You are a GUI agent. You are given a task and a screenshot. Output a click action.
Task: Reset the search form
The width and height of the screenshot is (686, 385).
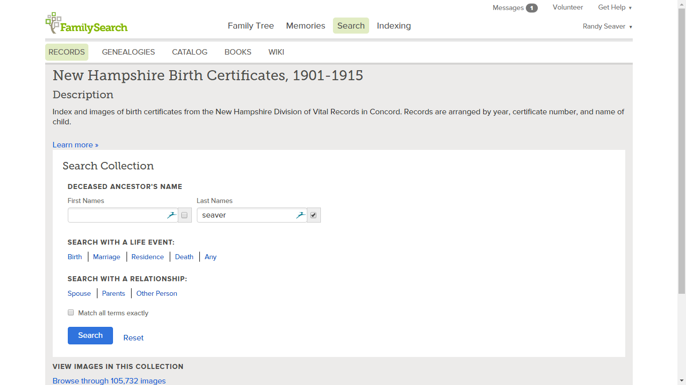point(134,338)
